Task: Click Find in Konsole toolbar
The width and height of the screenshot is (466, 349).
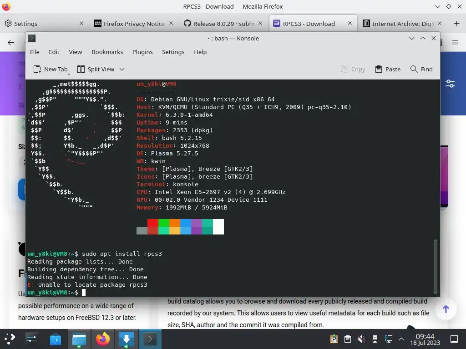Action: 421,69
